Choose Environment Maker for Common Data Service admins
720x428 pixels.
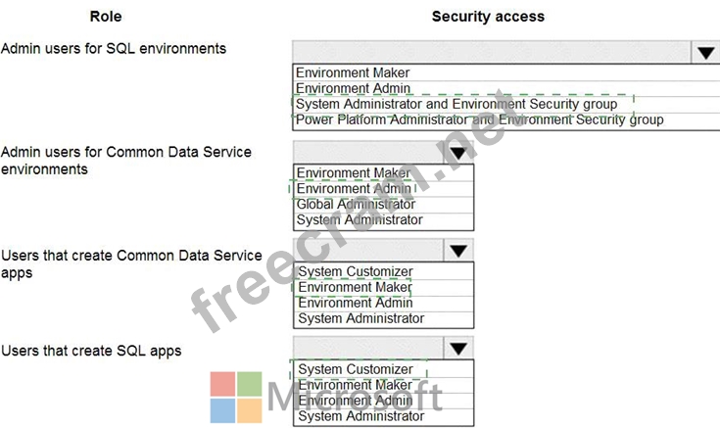click(383, 173)
